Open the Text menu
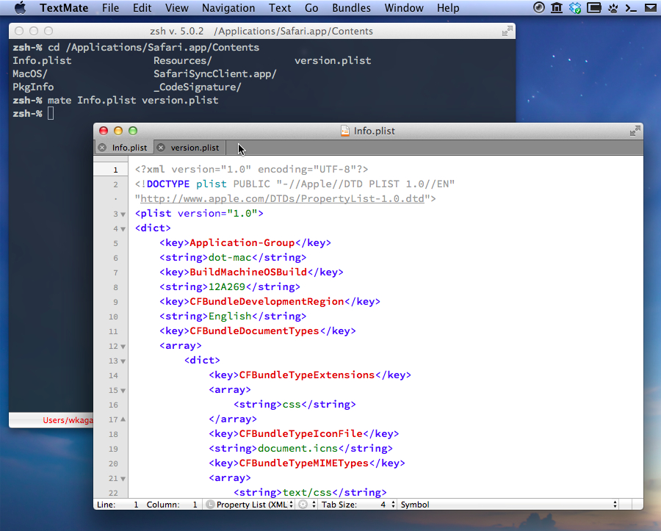This screenshot has width=661, height=531. (280, 8)
